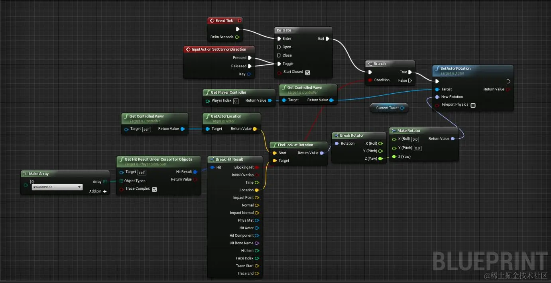Screen dimensions: 551x283
Task: Click the SetActorRotation New Rotation pin
Action: point(437,97)
